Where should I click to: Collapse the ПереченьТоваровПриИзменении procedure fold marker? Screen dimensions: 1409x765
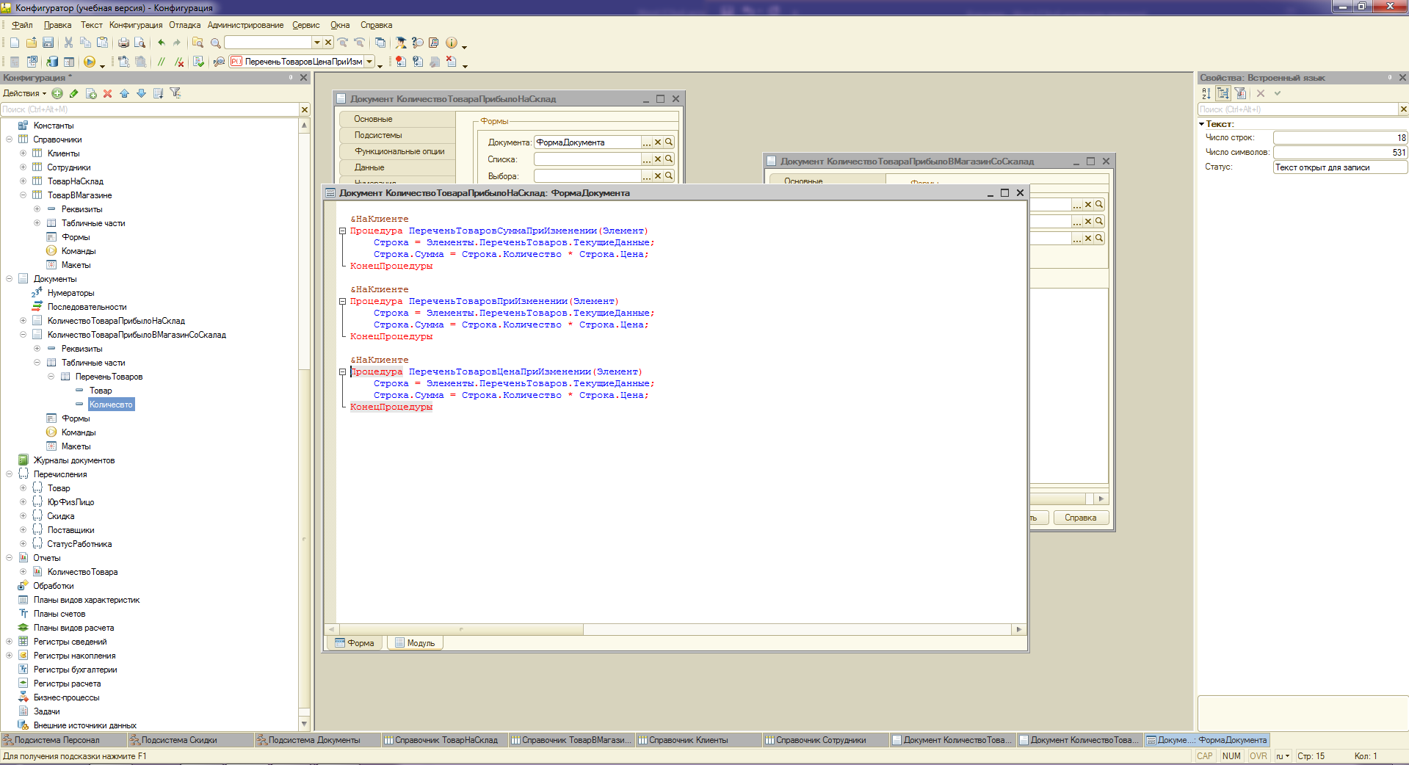[342, 302]
